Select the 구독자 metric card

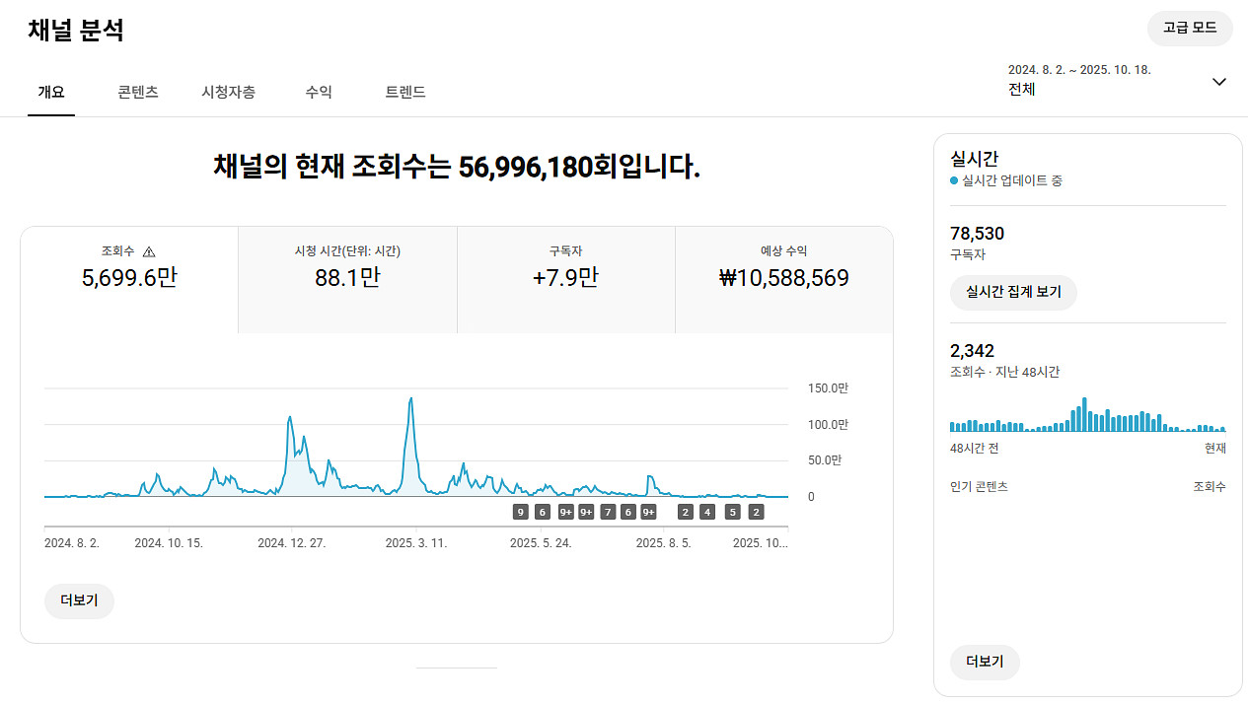565,279
